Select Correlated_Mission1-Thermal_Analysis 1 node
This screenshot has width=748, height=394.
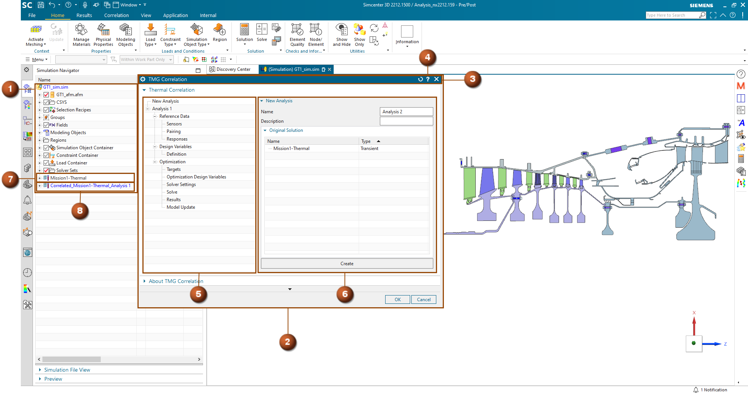[x=90, y=186]
